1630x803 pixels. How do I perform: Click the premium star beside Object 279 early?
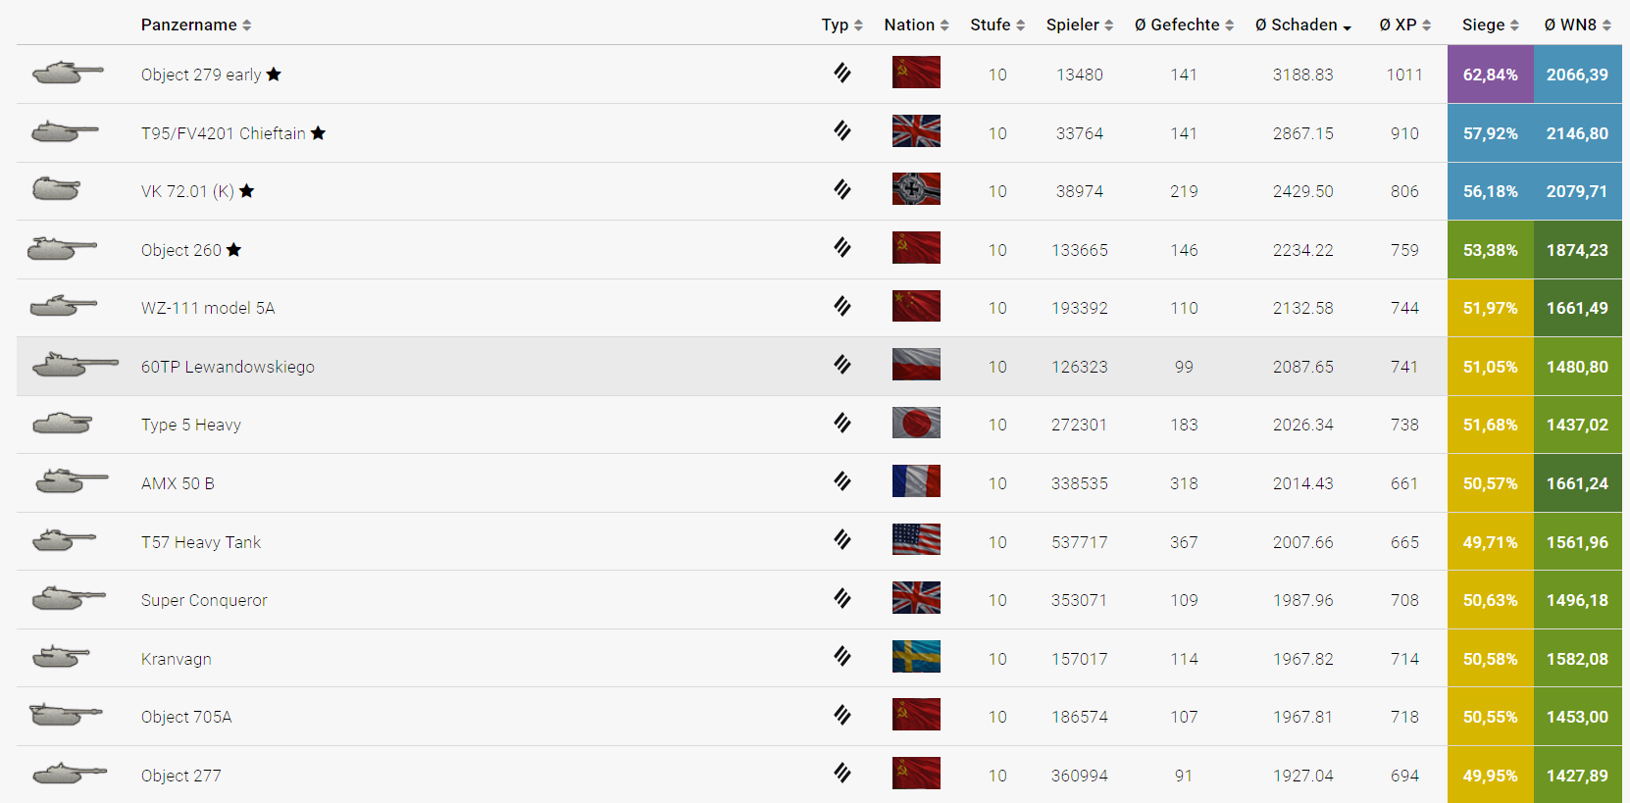tap(274, 75)
